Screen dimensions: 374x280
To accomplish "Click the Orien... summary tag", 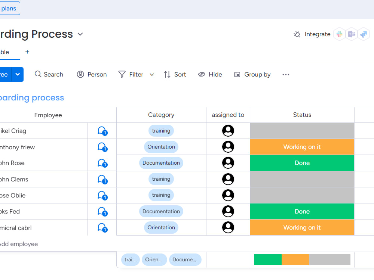I will [154, 259].
